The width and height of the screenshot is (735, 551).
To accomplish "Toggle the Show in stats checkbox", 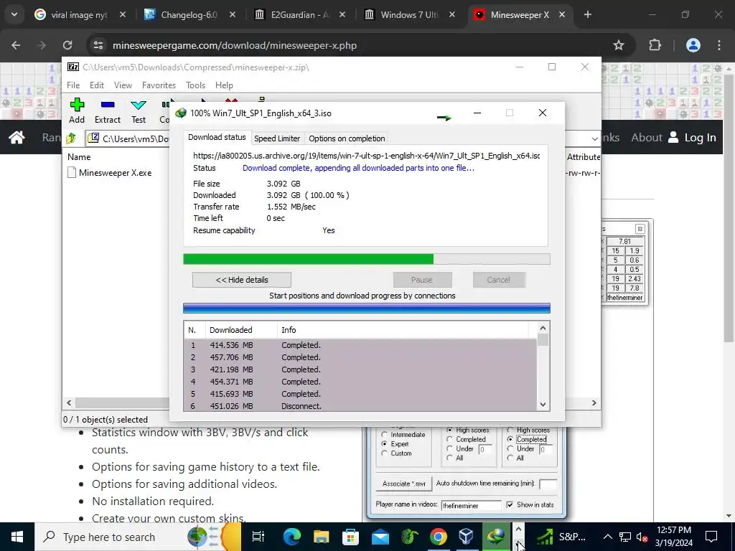I will coord(510,504).
